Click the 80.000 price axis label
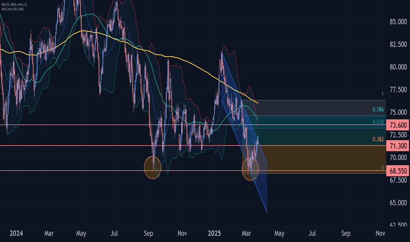The width and height of the screenshot is (410, 242). click(398, 67)
